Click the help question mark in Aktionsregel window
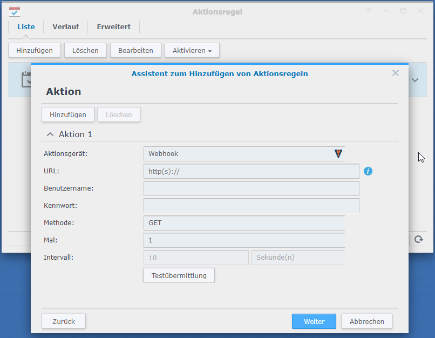The image size is (435, 338). pos(369,11)
